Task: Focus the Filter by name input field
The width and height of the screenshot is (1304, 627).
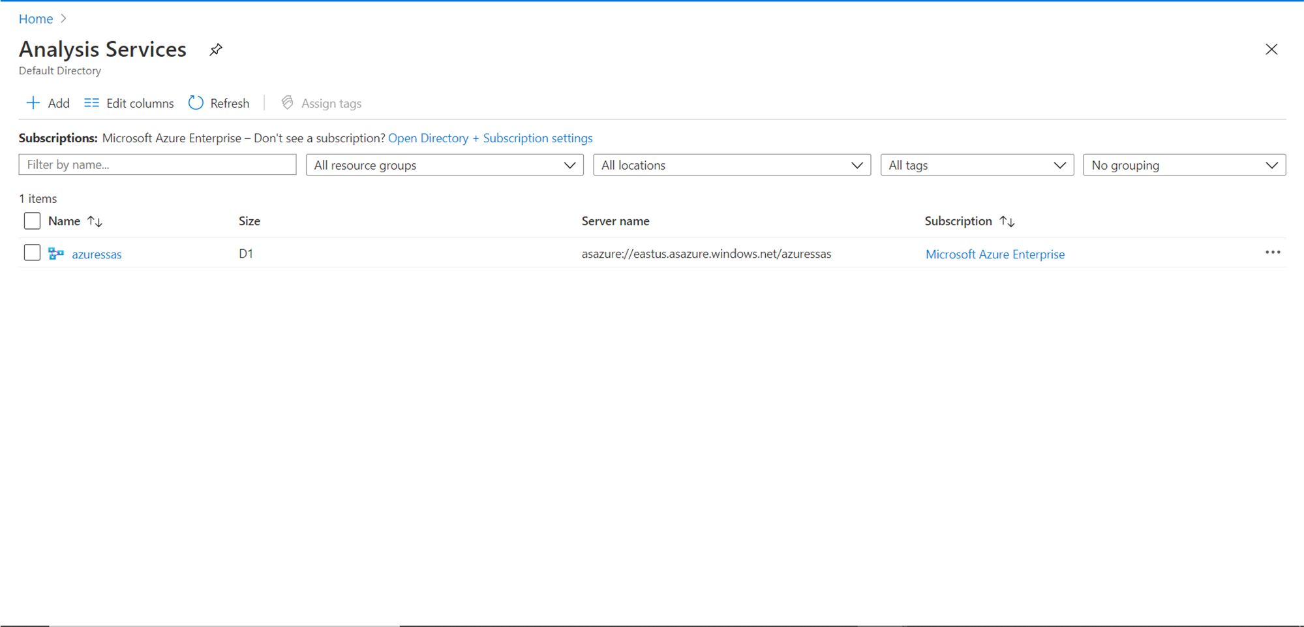Action: click(157, 164)
